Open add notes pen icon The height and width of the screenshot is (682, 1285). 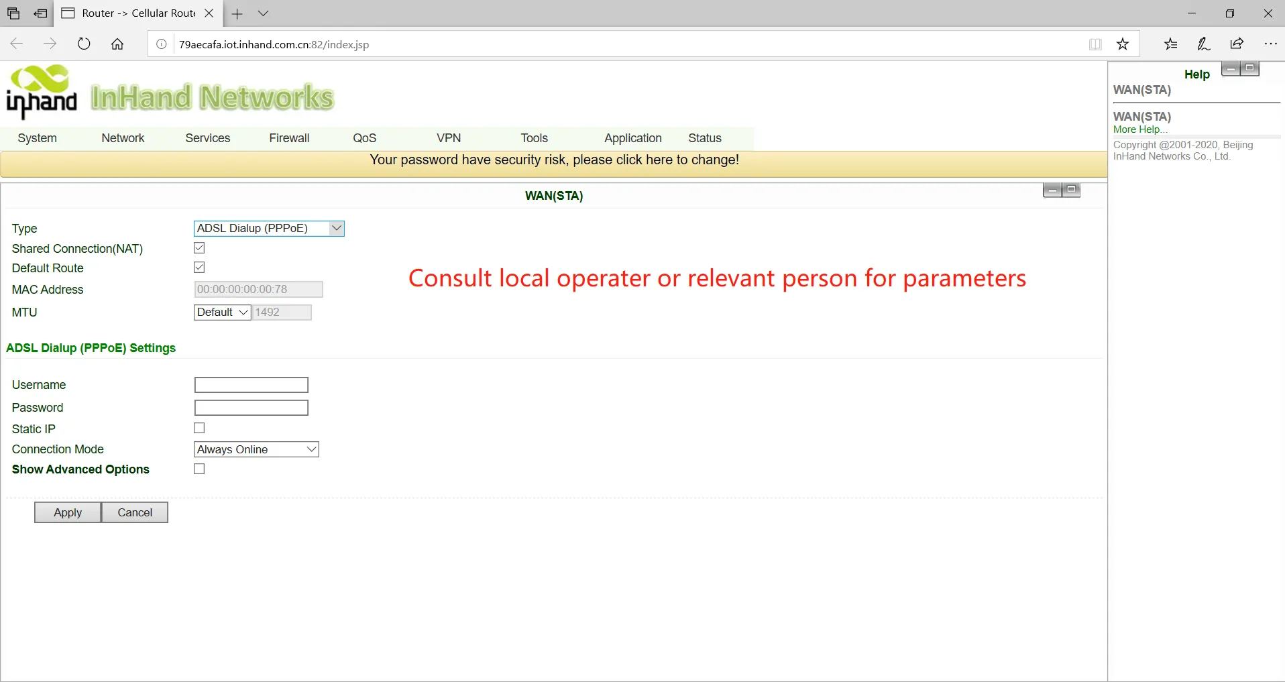point(1204,44)
